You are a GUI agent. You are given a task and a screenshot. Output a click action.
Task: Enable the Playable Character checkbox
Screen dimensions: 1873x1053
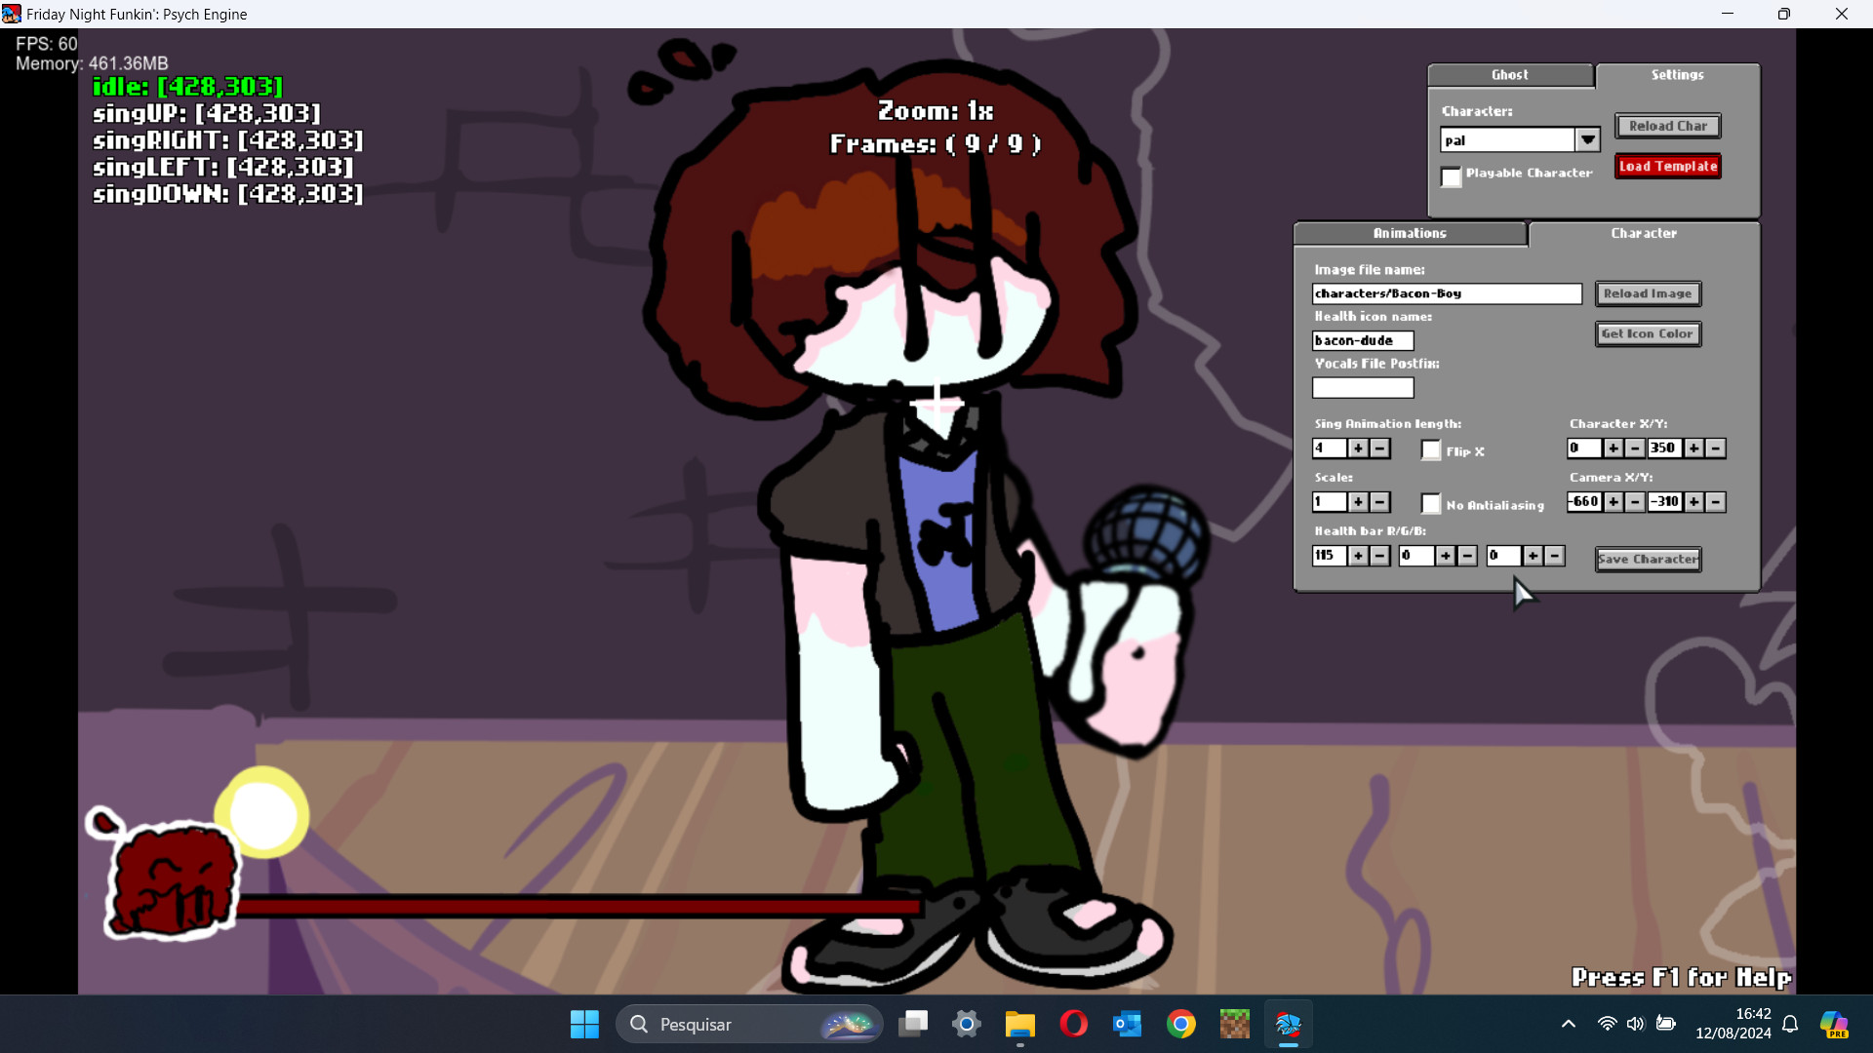point(1451,176)
